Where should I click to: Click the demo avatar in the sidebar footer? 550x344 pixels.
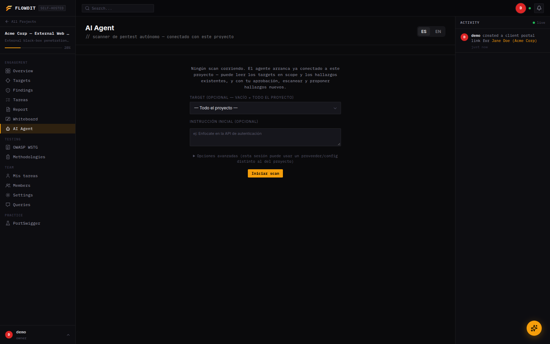[9, 335]
